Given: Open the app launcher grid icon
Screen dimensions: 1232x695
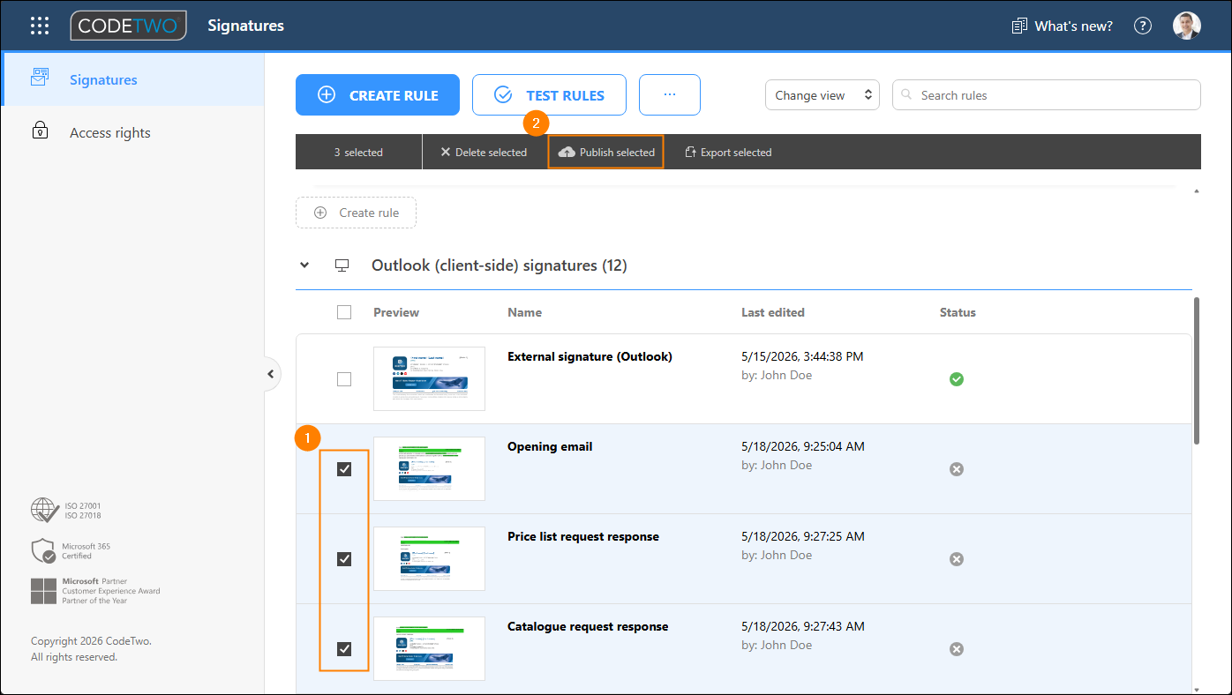Looking at the screenshot, I should (40, 26).
